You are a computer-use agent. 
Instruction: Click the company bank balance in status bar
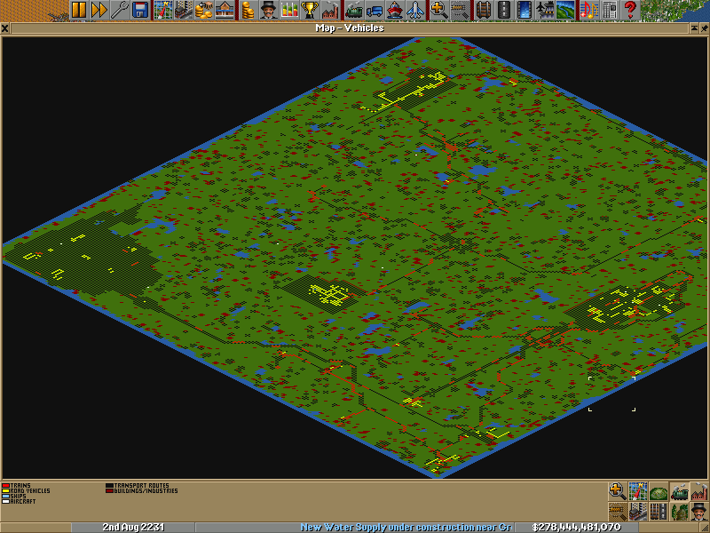tap(576, 528)
